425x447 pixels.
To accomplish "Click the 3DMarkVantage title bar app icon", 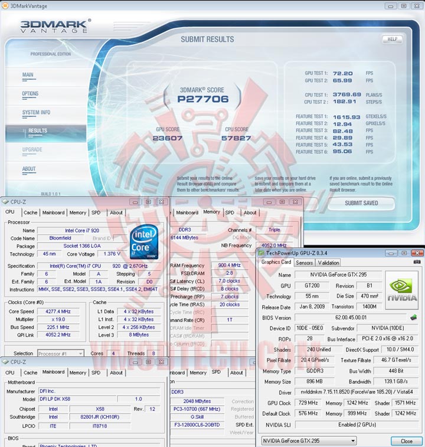I will [x=5, y=6].
